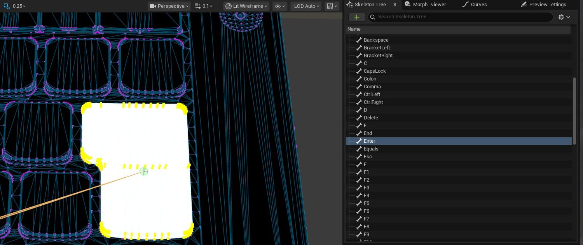Open the camera speed 0.1 dropdown
Viewport: 583px width, 245px height.
(x=204, y=6)
